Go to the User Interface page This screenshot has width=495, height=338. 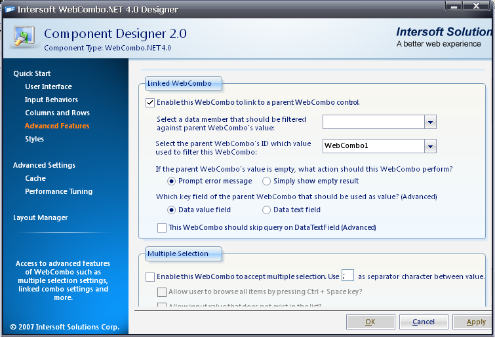click(x=49, y=86)
